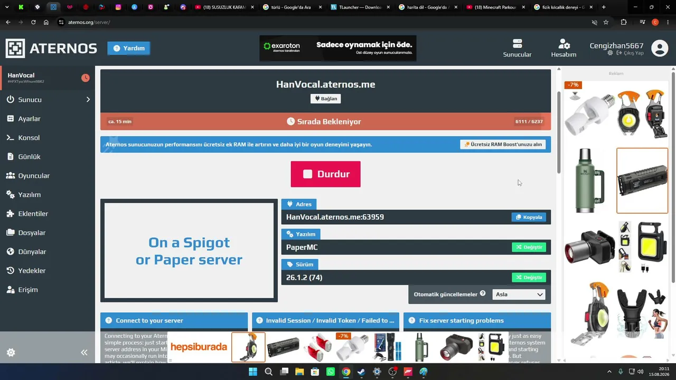This screenshot has width=676, height=380.
Task: Click the 'On a Spigot or Paper server' banner
Action: 189,251
